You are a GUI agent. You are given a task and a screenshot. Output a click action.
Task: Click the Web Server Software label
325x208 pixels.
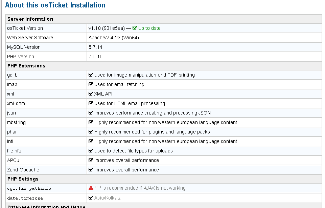30,38
